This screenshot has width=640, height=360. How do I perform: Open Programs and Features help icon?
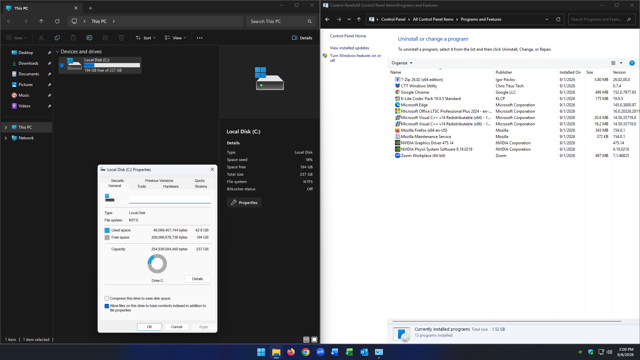[x=632, y=63]
